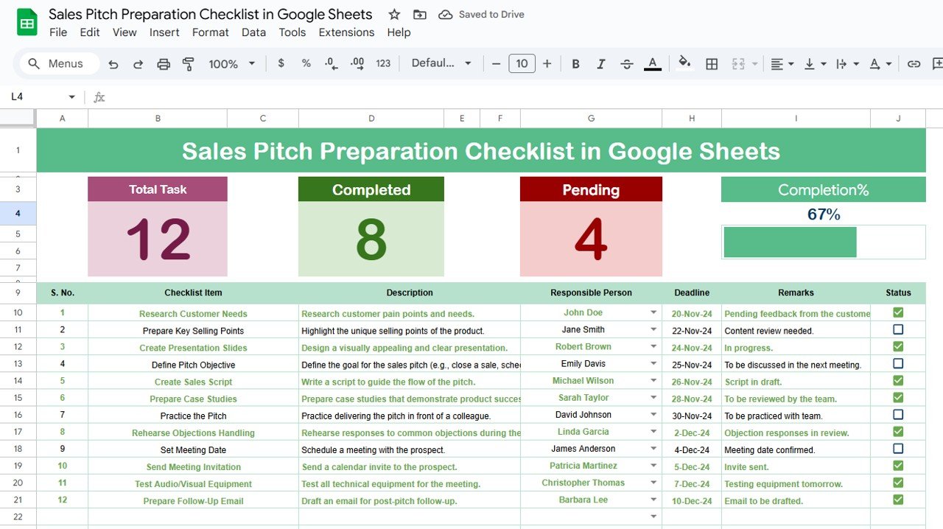The height and width of the screenshot is (529, 943).
Task: Increase decimal places
Action: (357, 63)
